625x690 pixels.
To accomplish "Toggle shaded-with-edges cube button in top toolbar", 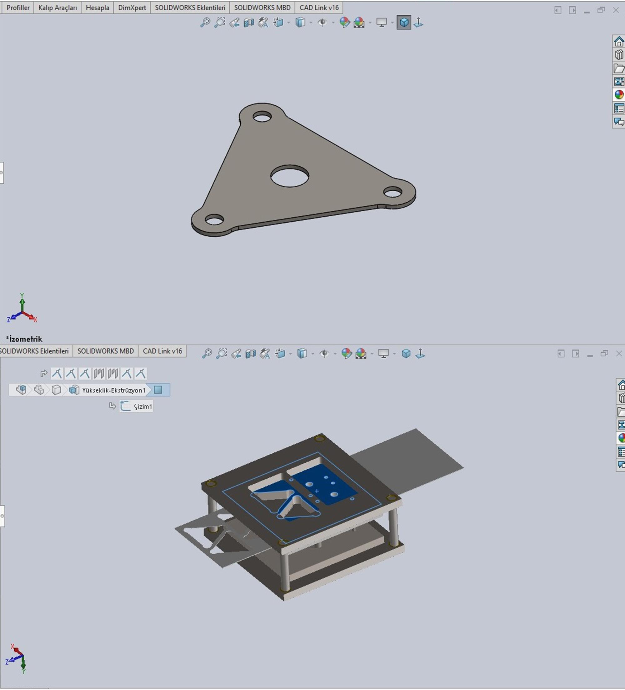I will (x=404, y=23).
